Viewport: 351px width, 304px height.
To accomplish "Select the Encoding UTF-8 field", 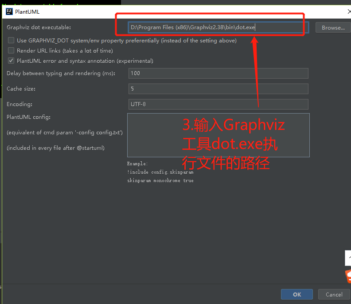I will pyautogui.click(x=218, y=104).
